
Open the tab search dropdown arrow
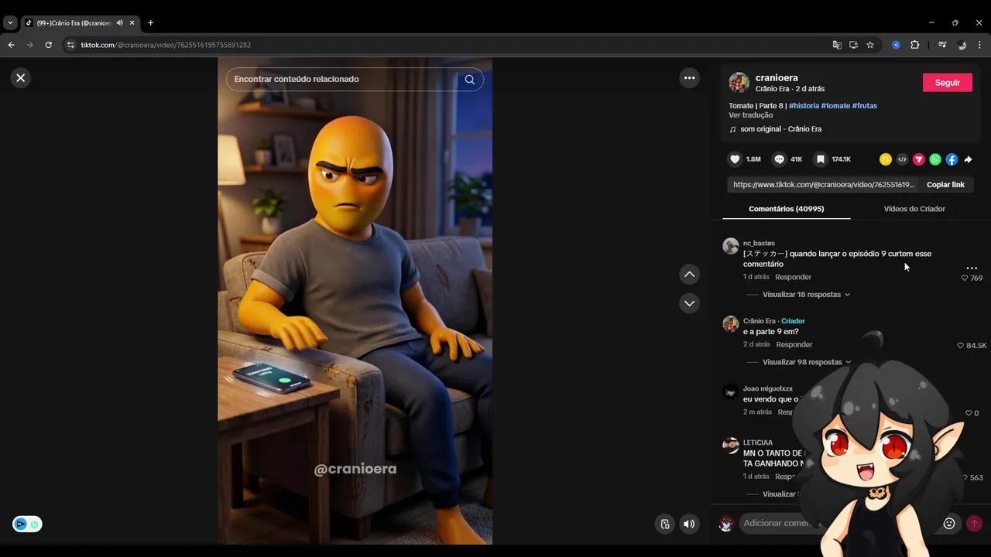[10, 22]
